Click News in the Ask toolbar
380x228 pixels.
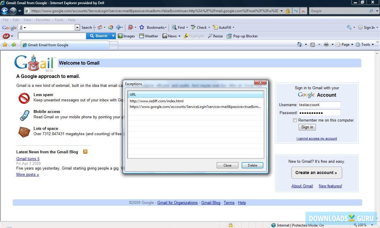click(170, 36)
